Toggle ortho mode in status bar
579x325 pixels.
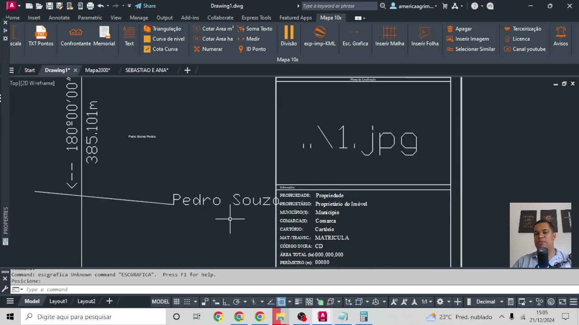pyautogui.click(x=226, y=302)
